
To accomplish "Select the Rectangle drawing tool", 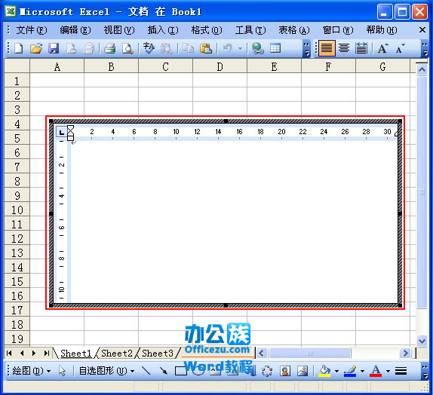I will point(180,371).
